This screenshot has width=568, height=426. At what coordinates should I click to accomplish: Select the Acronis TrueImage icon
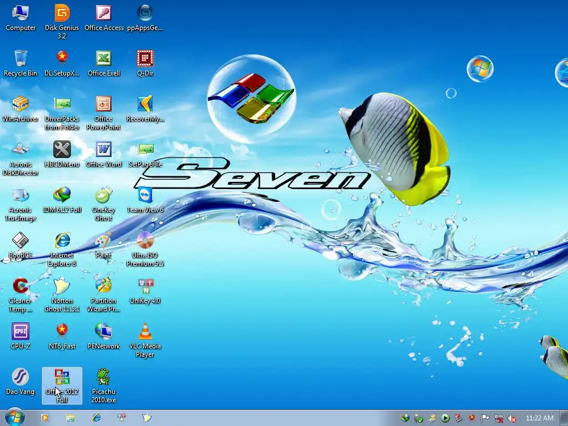click(21, 204)
